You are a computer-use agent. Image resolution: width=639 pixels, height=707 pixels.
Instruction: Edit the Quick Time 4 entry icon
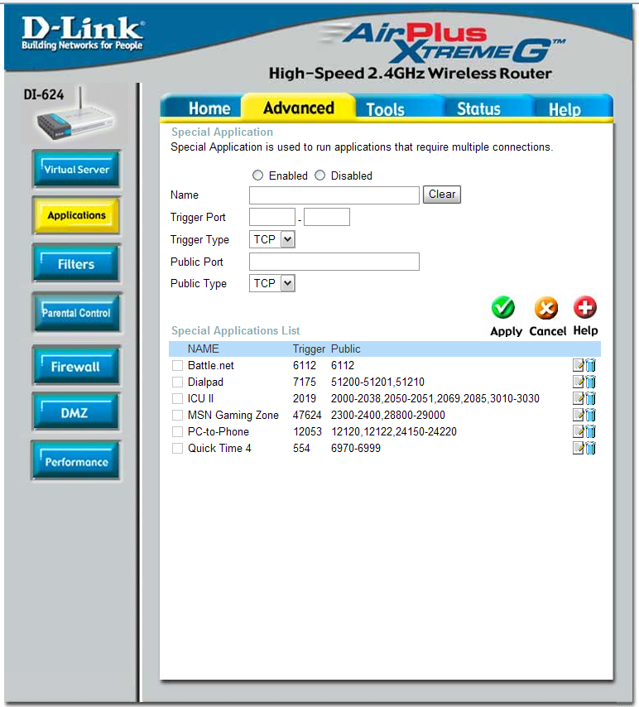coord(578,448)
